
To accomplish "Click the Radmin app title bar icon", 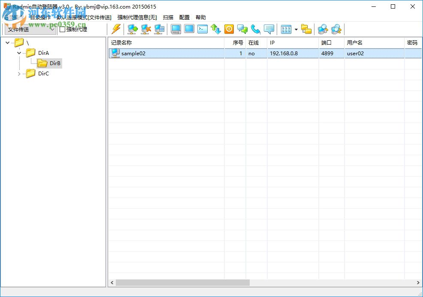I will point(7,6).
